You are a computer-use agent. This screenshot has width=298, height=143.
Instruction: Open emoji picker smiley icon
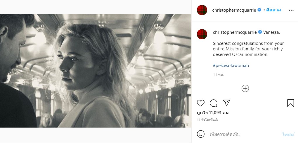(201, 134)
